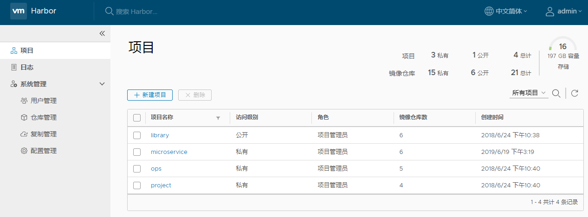The height and width of the screenshot is (217, 588).
Task: Click the admin user avatar icon
Action: click(550, 11)
